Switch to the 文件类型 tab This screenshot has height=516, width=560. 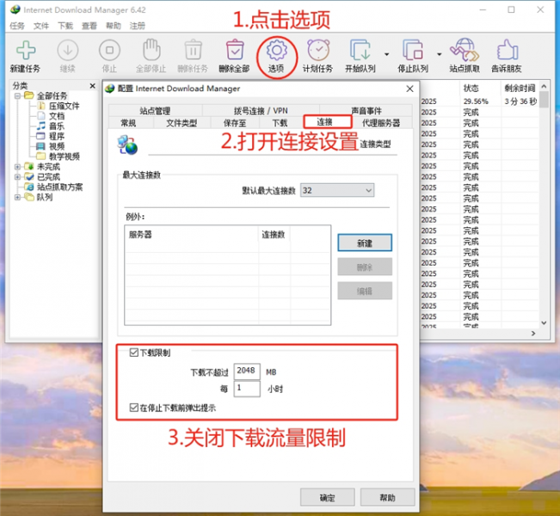tap(182, 123)
